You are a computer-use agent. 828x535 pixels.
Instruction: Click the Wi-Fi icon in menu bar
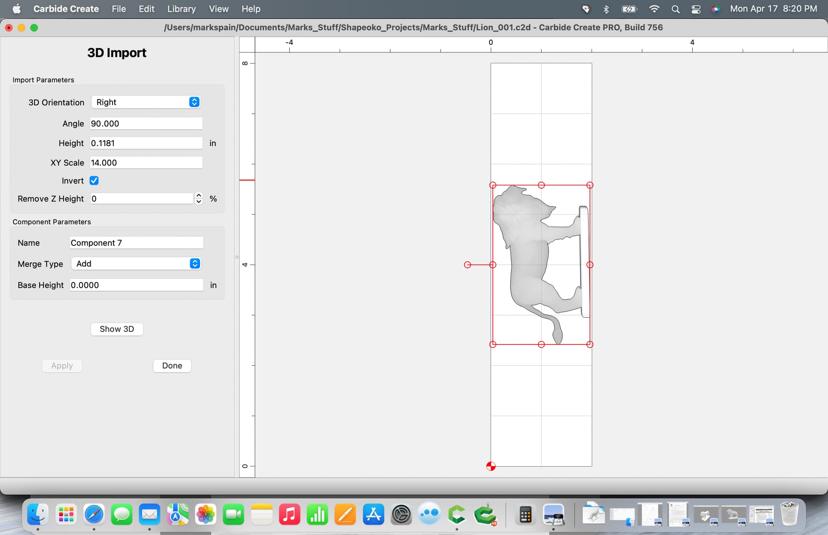coord(654,9)
